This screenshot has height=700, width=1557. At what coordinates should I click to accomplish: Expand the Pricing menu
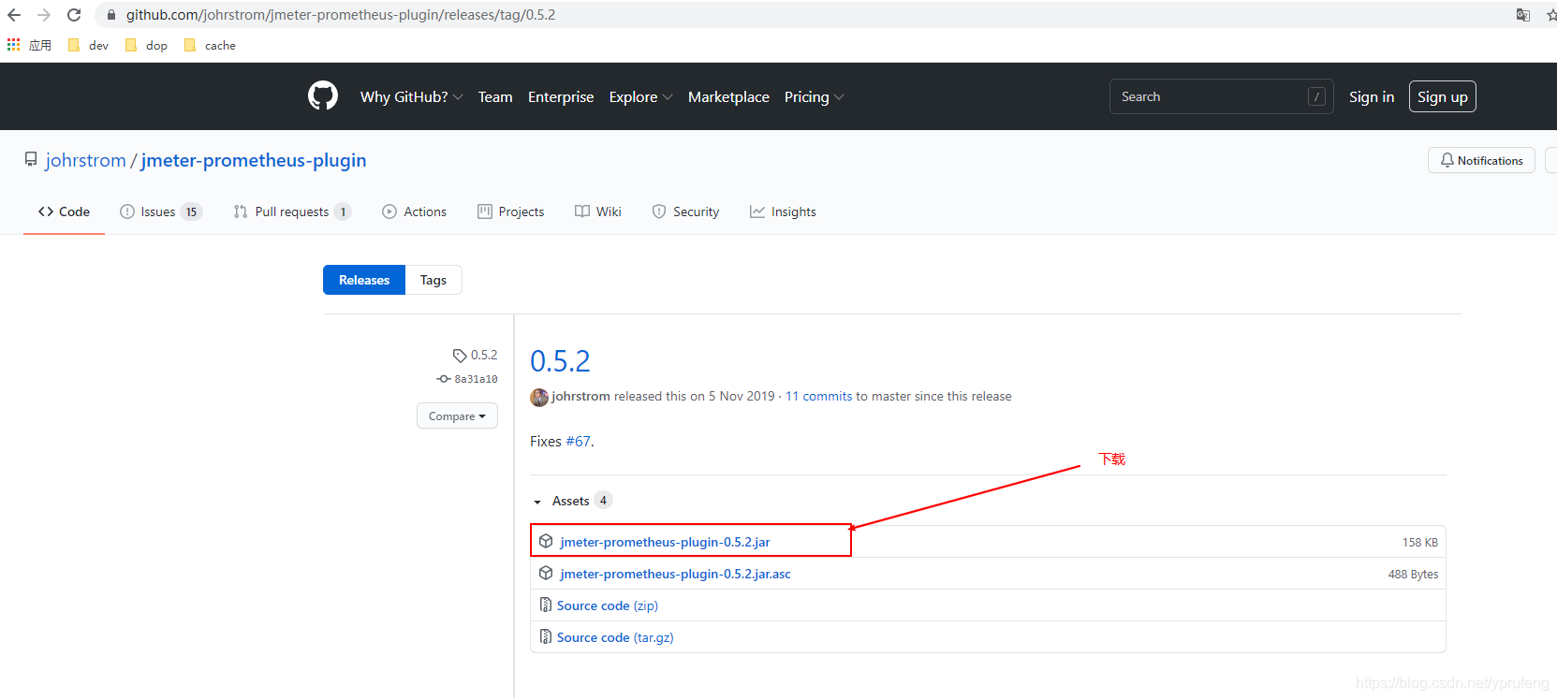(814, 96)
